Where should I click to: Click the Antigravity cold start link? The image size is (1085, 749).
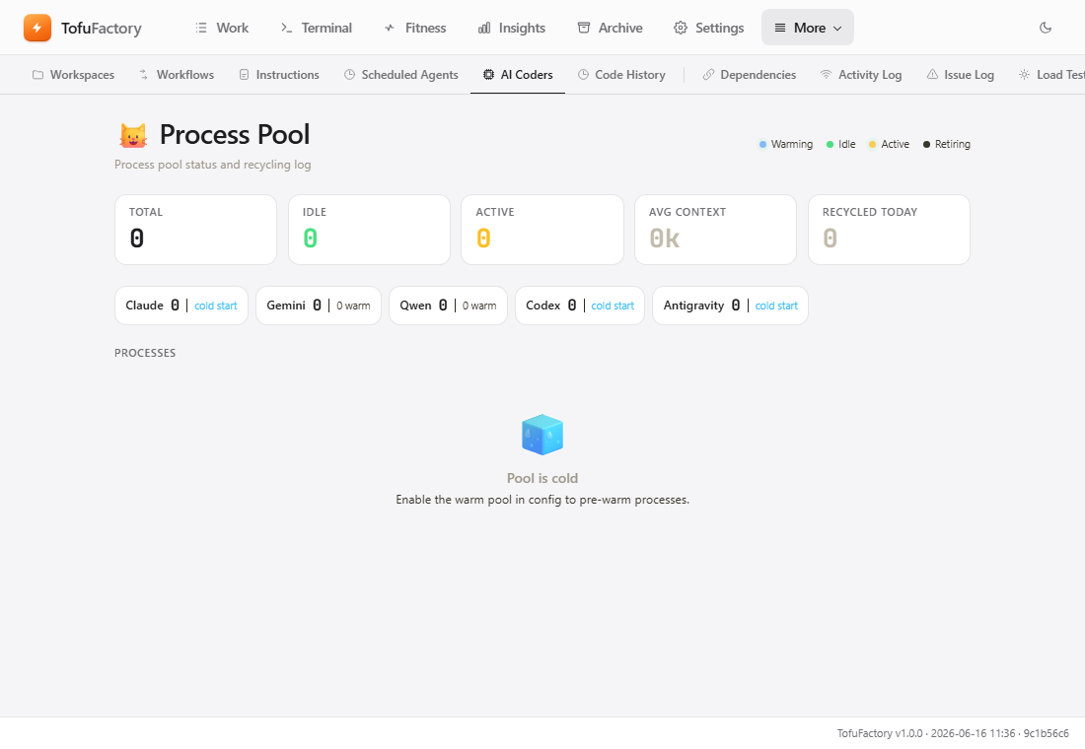[776, 306]
